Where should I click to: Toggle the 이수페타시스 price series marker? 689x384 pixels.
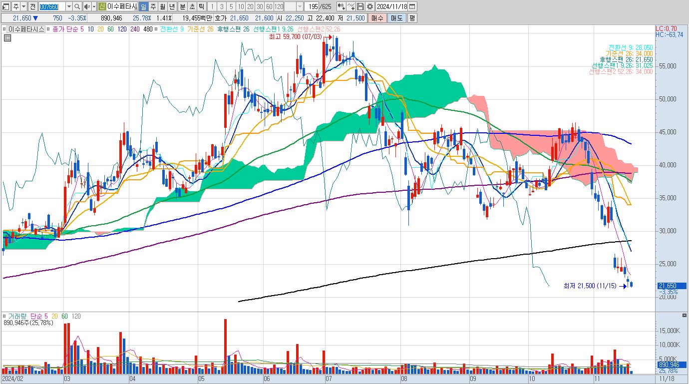click(x=4, y=29)
